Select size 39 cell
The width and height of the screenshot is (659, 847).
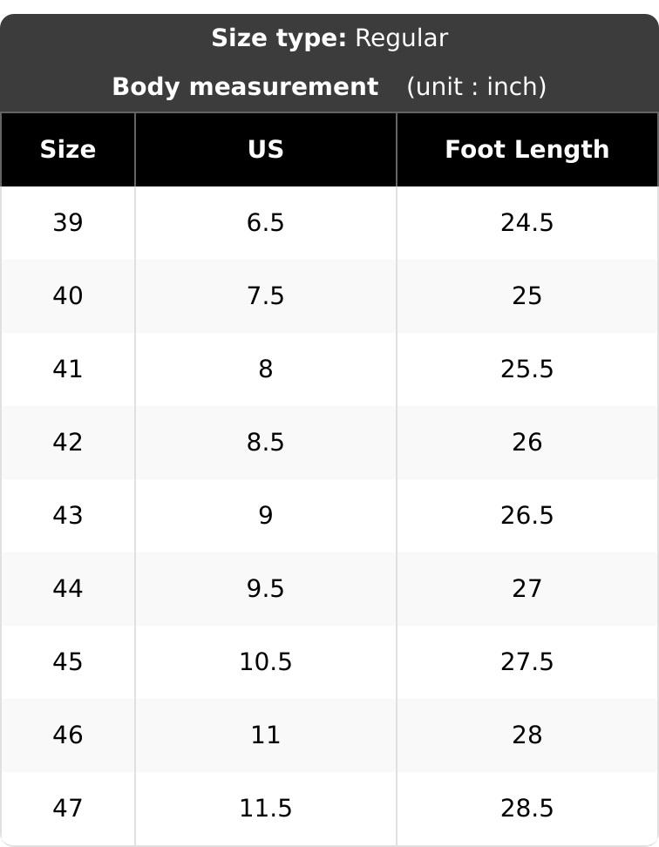tap(68, 222)
